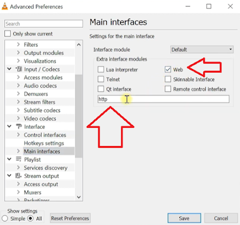Click the Input / Codecs category icon
Viewport: 240px width, 225px height.
(19, 70)
